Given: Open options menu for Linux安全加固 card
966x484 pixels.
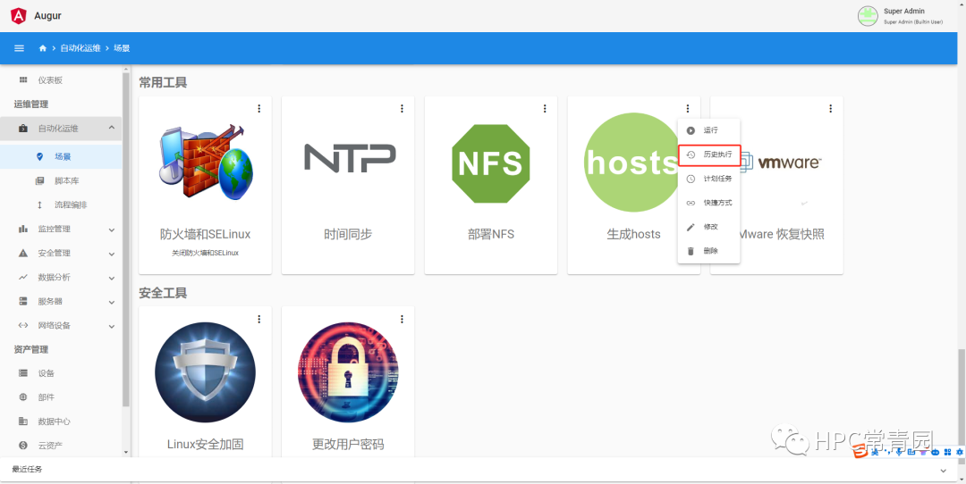Looking at the screenshot, I should [x=258, y=319].
